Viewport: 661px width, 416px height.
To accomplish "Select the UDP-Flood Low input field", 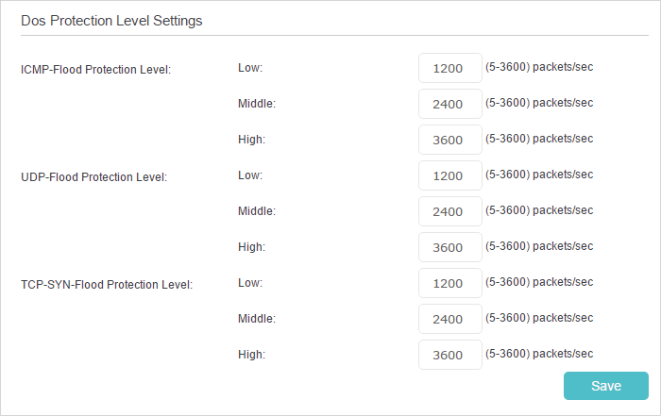I will [x=450, y=175].
